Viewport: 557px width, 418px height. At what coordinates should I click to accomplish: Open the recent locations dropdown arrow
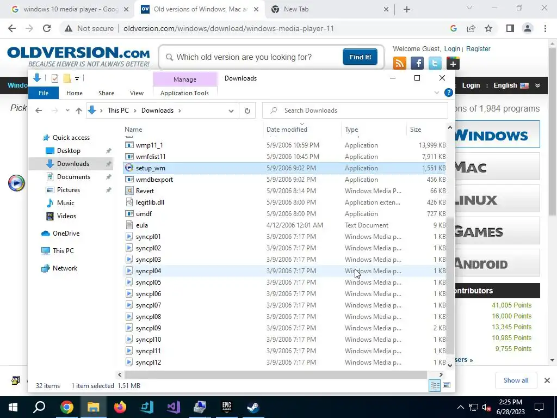(67, 110)
